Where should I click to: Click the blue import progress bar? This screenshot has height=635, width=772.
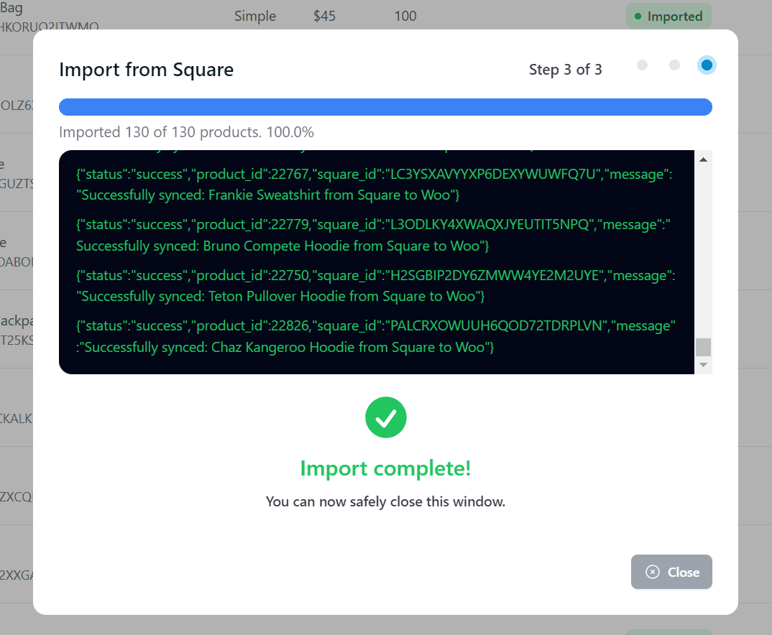tap(385, 107)
